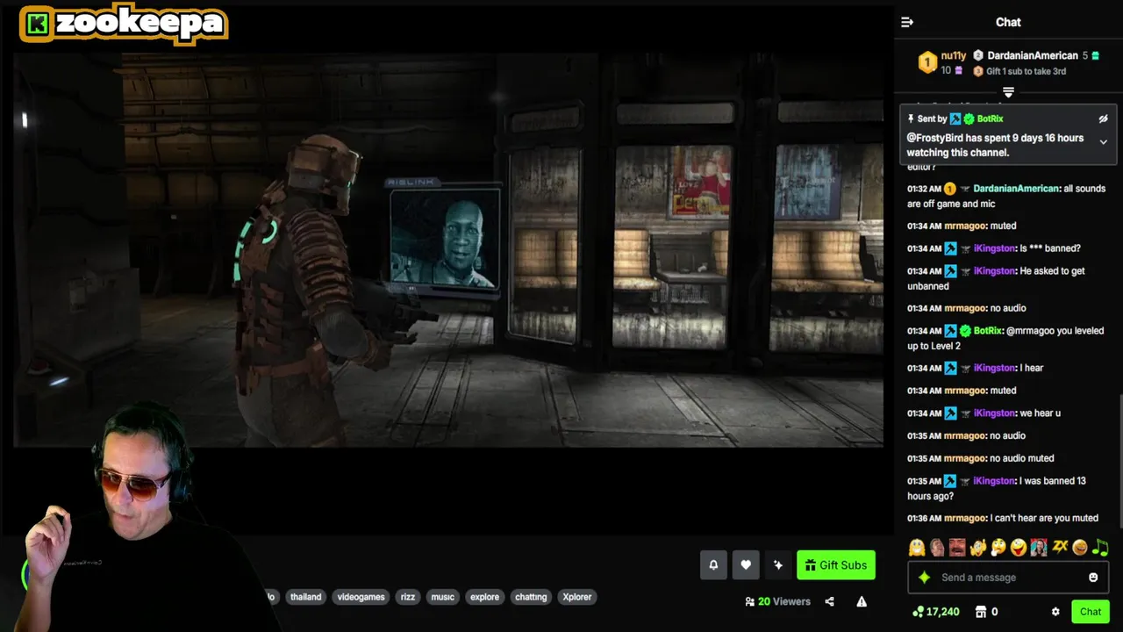Click the chatting tag
The width and height of the screenshot is (1123, 632).
[531, 597]
